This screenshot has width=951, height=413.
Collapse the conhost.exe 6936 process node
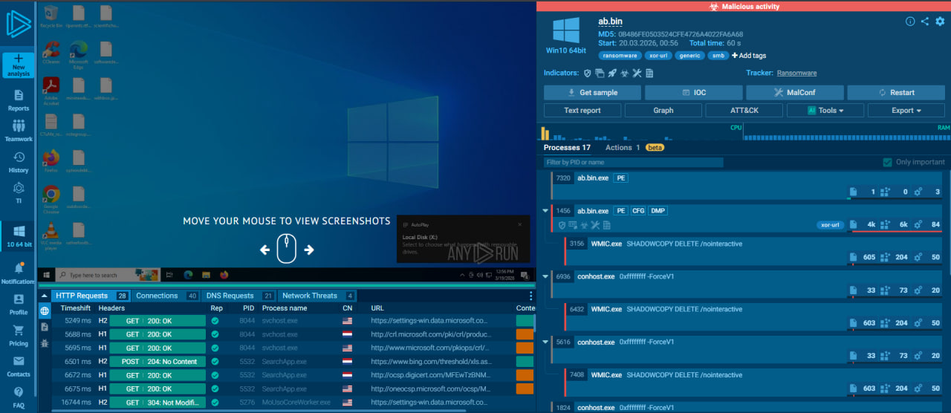point(547,276)
